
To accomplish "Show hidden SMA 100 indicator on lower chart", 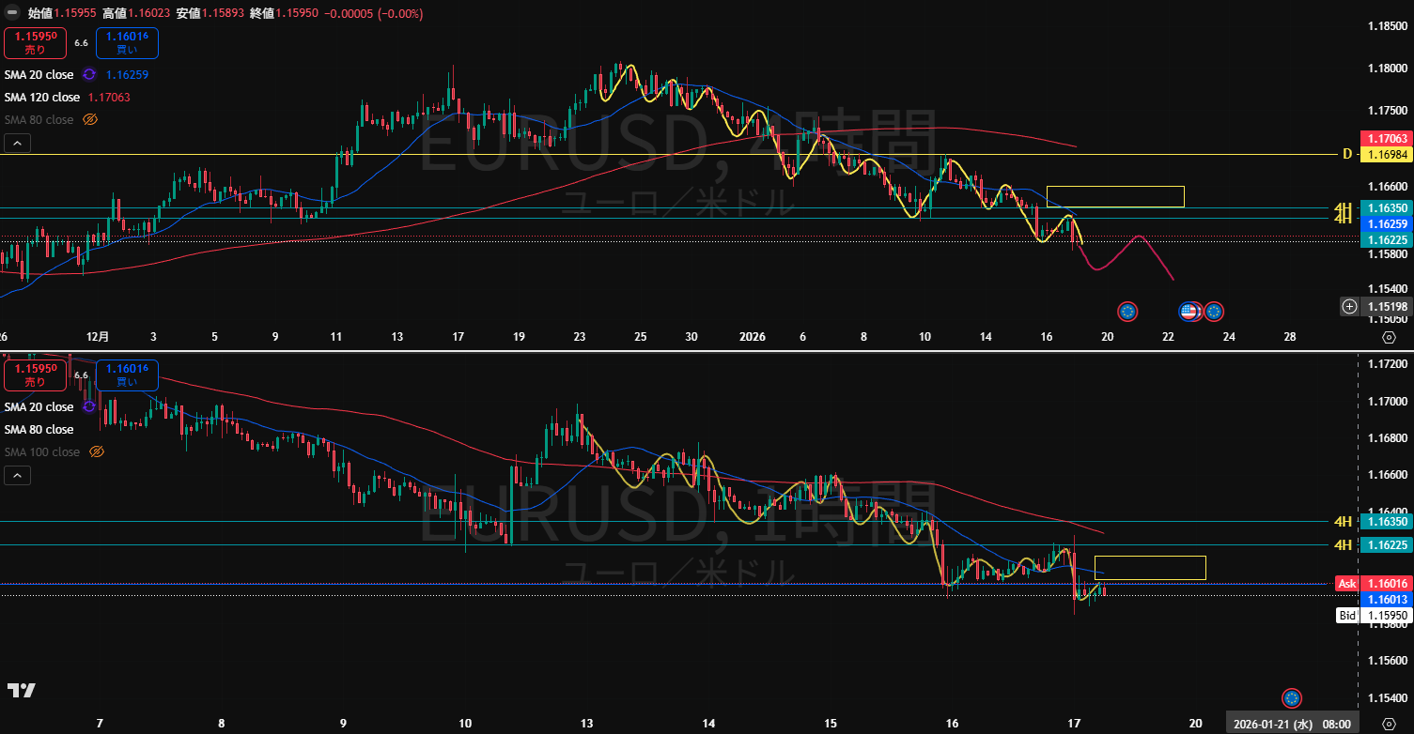I will point(96,452).
